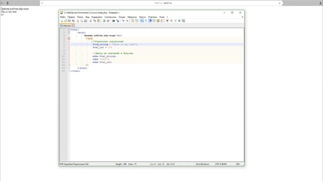Click the PHP Hypertext Preprocessor file status field
323x181 pixels.
[74, 164]
